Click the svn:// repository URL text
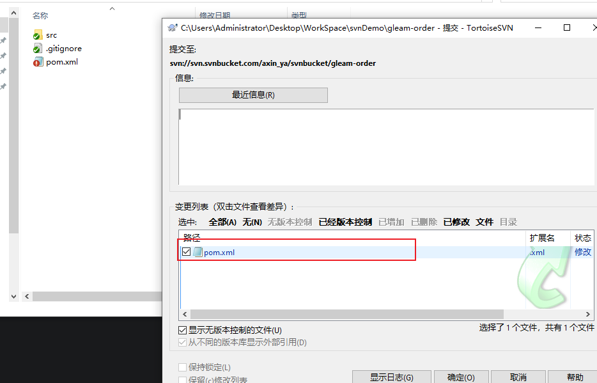Screen dimensions: 597x383 tap(272, 63)
